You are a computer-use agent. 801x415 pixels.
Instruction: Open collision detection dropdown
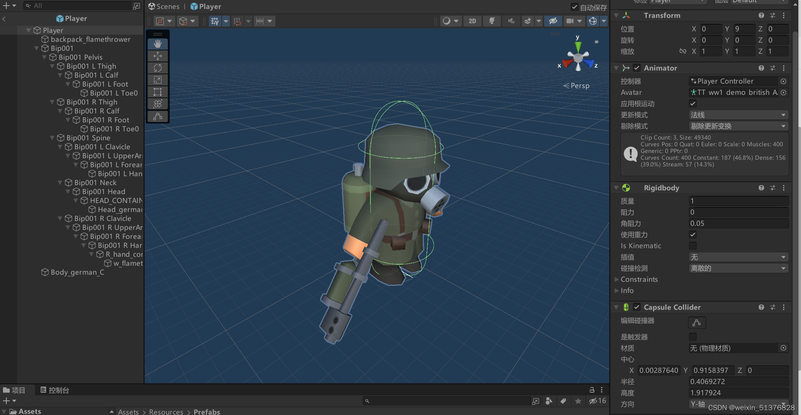[739, 268]
